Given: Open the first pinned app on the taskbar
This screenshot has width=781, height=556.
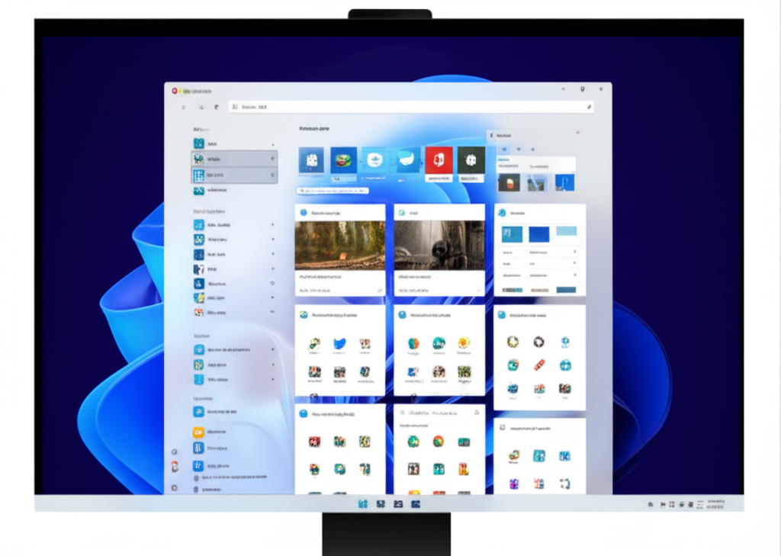Looking at the screenshot, I should pos(362,504).
